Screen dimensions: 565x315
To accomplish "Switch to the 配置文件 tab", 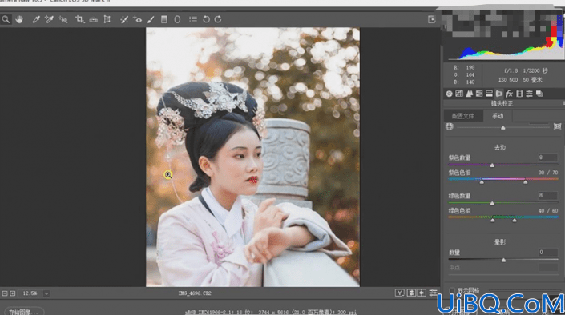I will 463,116.
